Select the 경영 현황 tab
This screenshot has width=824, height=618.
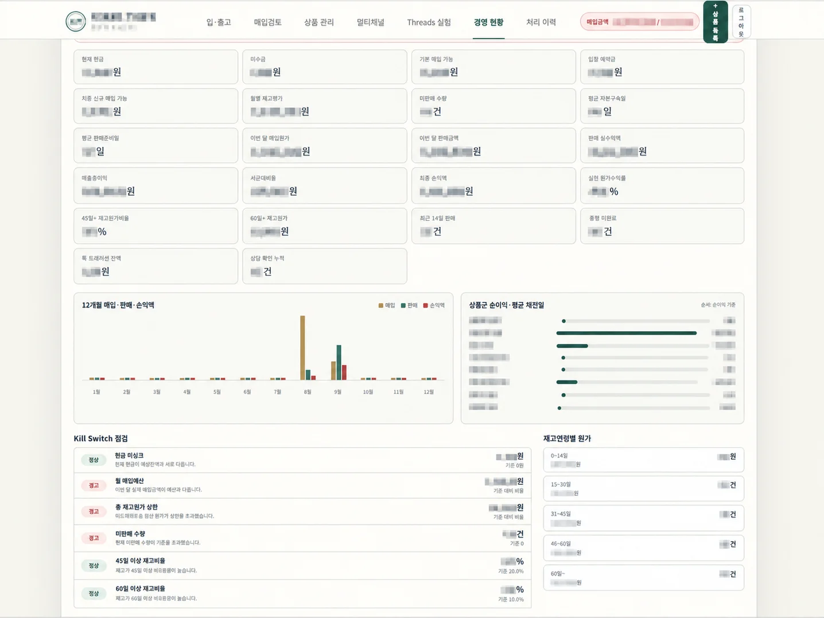488,22
